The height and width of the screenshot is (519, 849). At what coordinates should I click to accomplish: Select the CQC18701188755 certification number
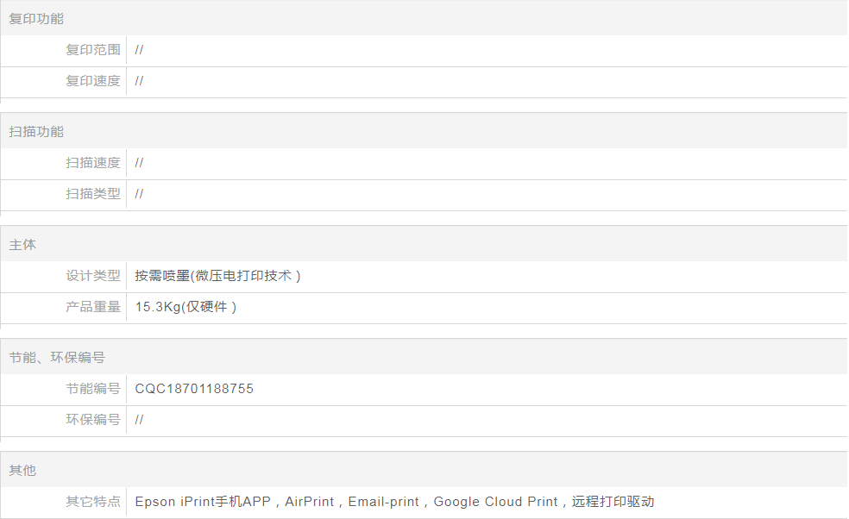coord(194,389)
